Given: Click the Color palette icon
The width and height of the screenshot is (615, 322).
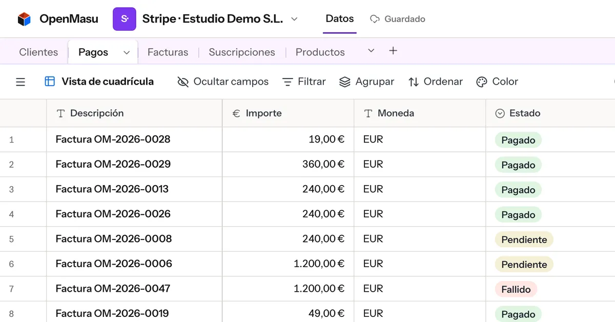Looking at the screenshot, I should click(x=482, y=82).
